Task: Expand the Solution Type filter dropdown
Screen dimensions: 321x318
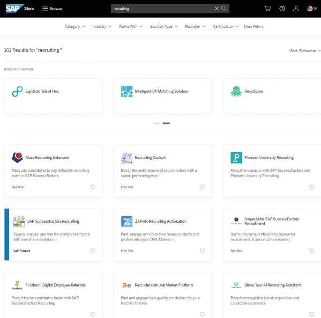Action: tap(164, 26)
